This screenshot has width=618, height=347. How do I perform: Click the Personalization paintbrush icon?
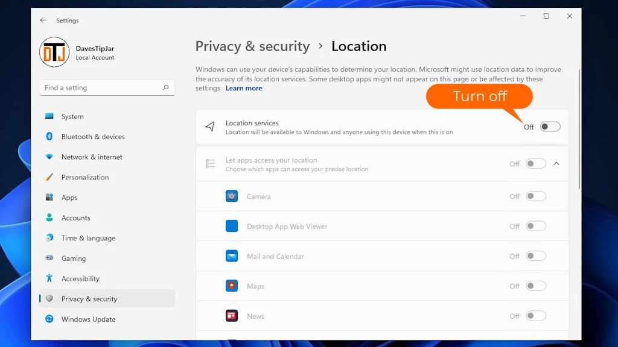(49, 177)
